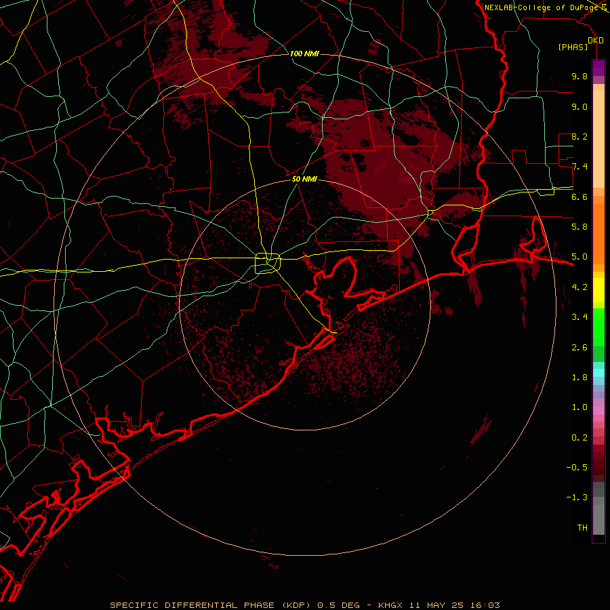
Task: Pick the purple top segment of the color bar
Action: (x=598, y=68)
